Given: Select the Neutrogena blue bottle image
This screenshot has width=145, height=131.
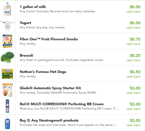Looking at the screenshot, I should tap(7, 122).
